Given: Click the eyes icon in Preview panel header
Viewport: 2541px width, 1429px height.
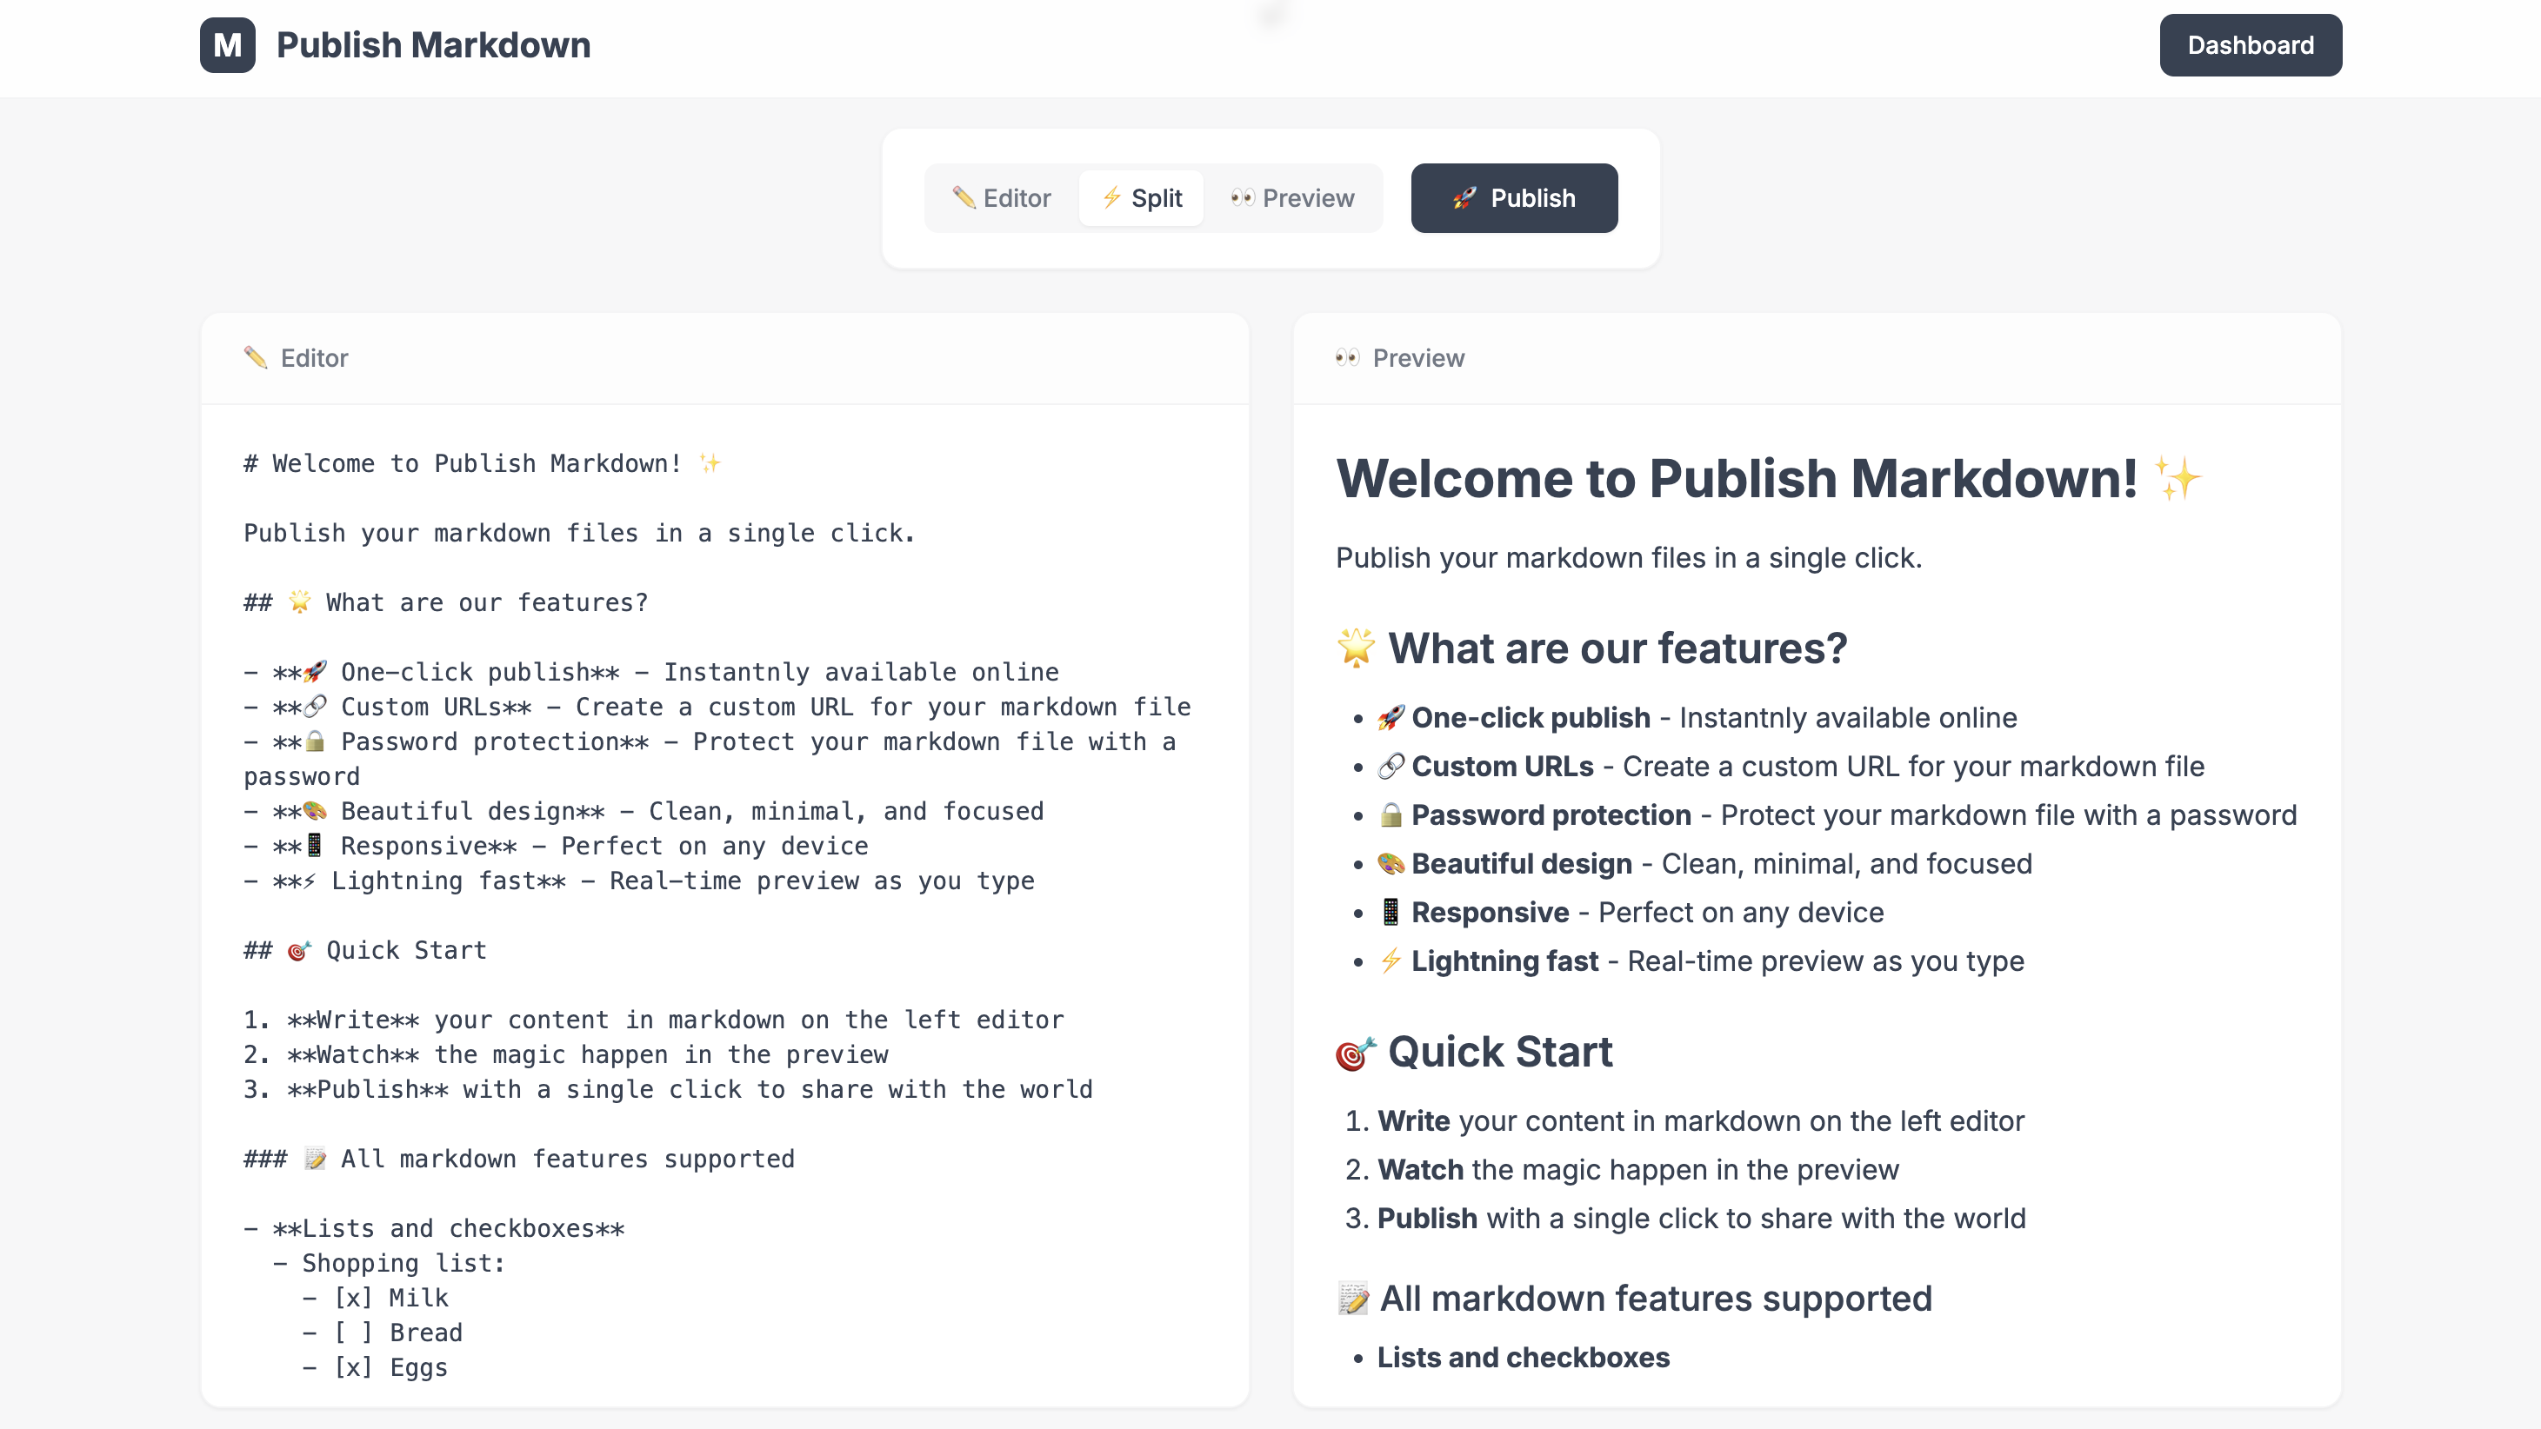Looking at the screenshot, I should tap(1347, 357).
